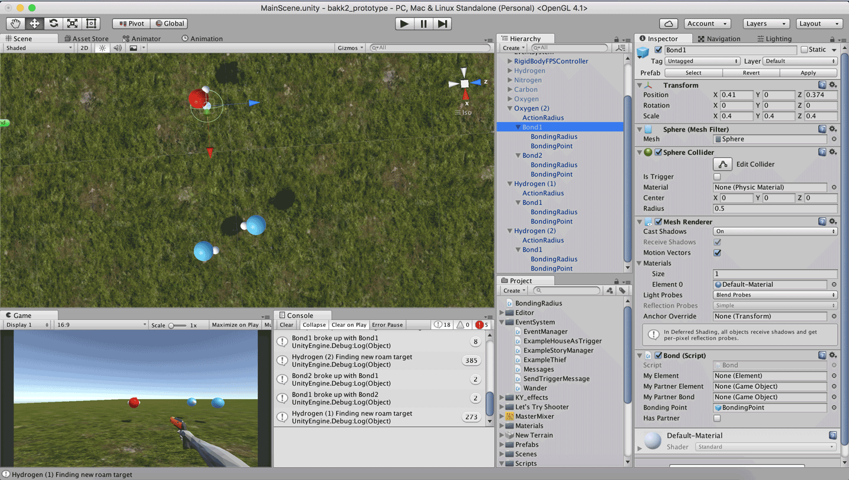Select the Hand tool
Screen dimensions: 849x480
(x=16, y=24)
